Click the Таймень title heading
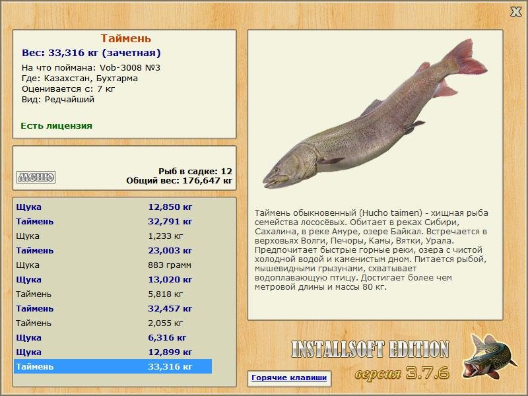 (x=126, y=38)
